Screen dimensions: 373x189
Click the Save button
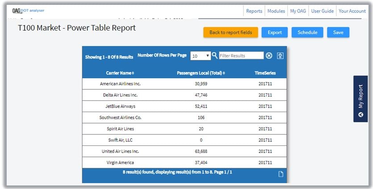(x=338, y=32)
